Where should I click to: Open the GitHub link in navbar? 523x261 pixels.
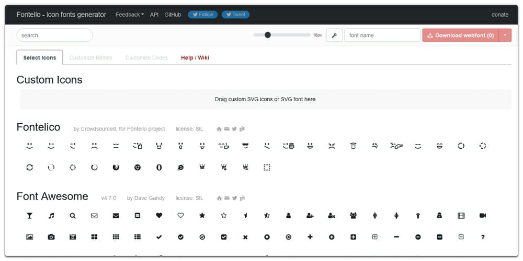click(173, 15)
